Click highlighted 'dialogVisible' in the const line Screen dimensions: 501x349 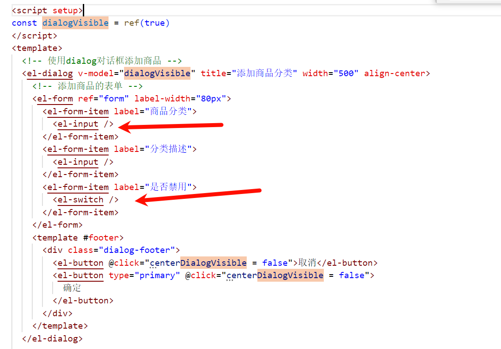(75, 23)
